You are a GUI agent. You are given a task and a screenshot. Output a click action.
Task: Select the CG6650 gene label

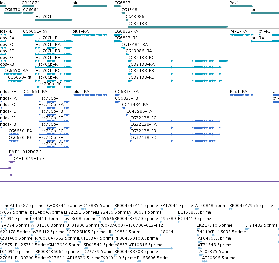click(12, 10)
